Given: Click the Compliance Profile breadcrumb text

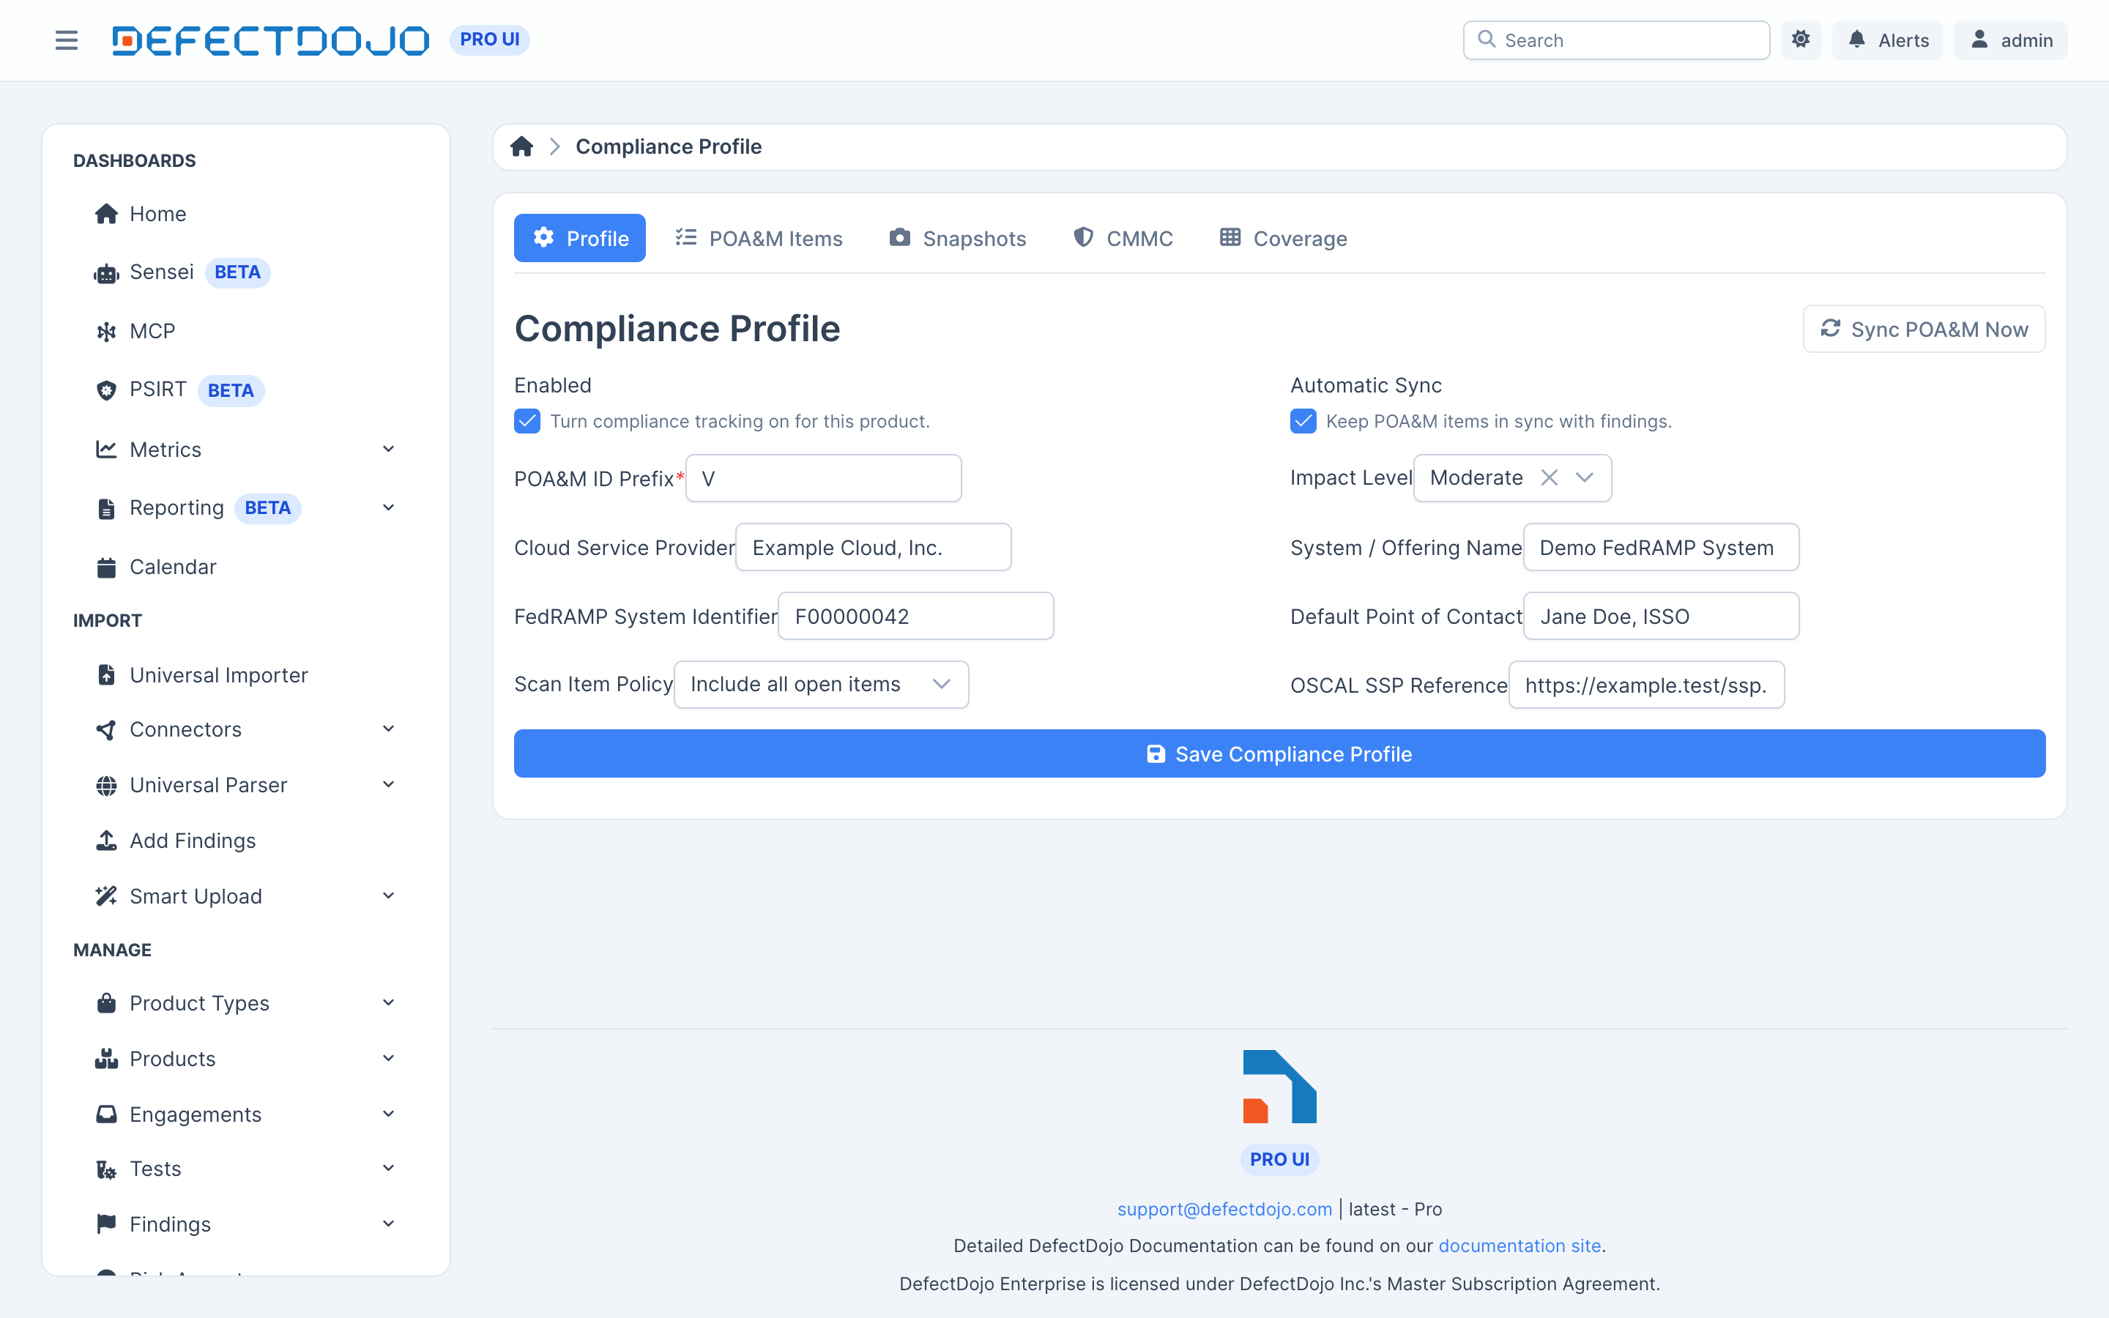Looking at the screenshot, I should coord(669,146).
